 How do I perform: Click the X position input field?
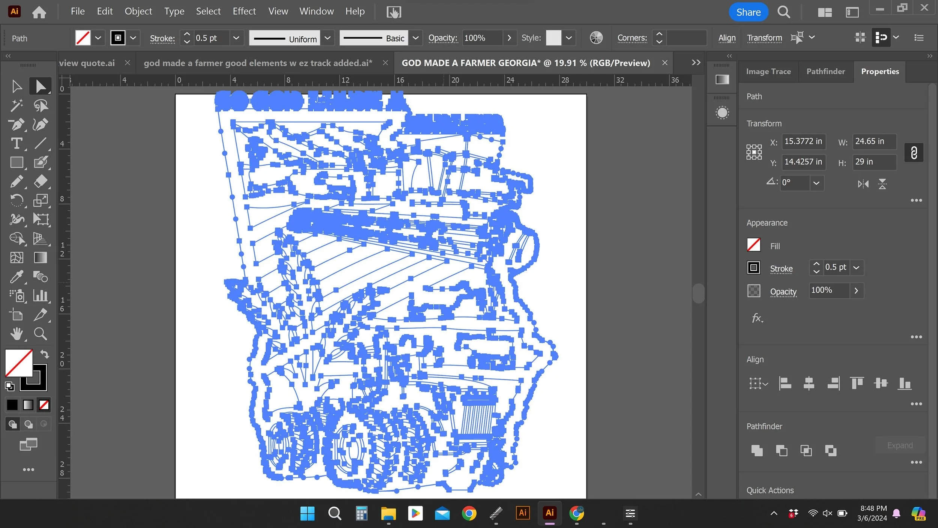[803, 141]
